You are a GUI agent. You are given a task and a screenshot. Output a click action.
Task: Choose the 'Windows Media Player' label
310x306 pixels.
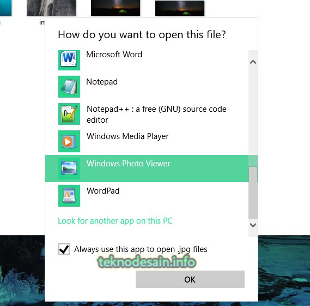pyautogui.click(x=127, y=136)
